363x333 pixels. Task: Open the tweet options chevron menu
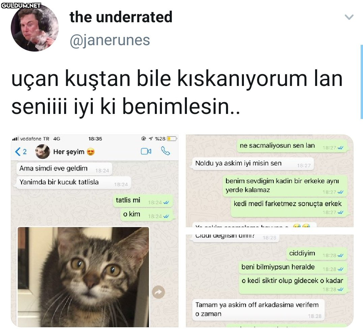(349, 17)
